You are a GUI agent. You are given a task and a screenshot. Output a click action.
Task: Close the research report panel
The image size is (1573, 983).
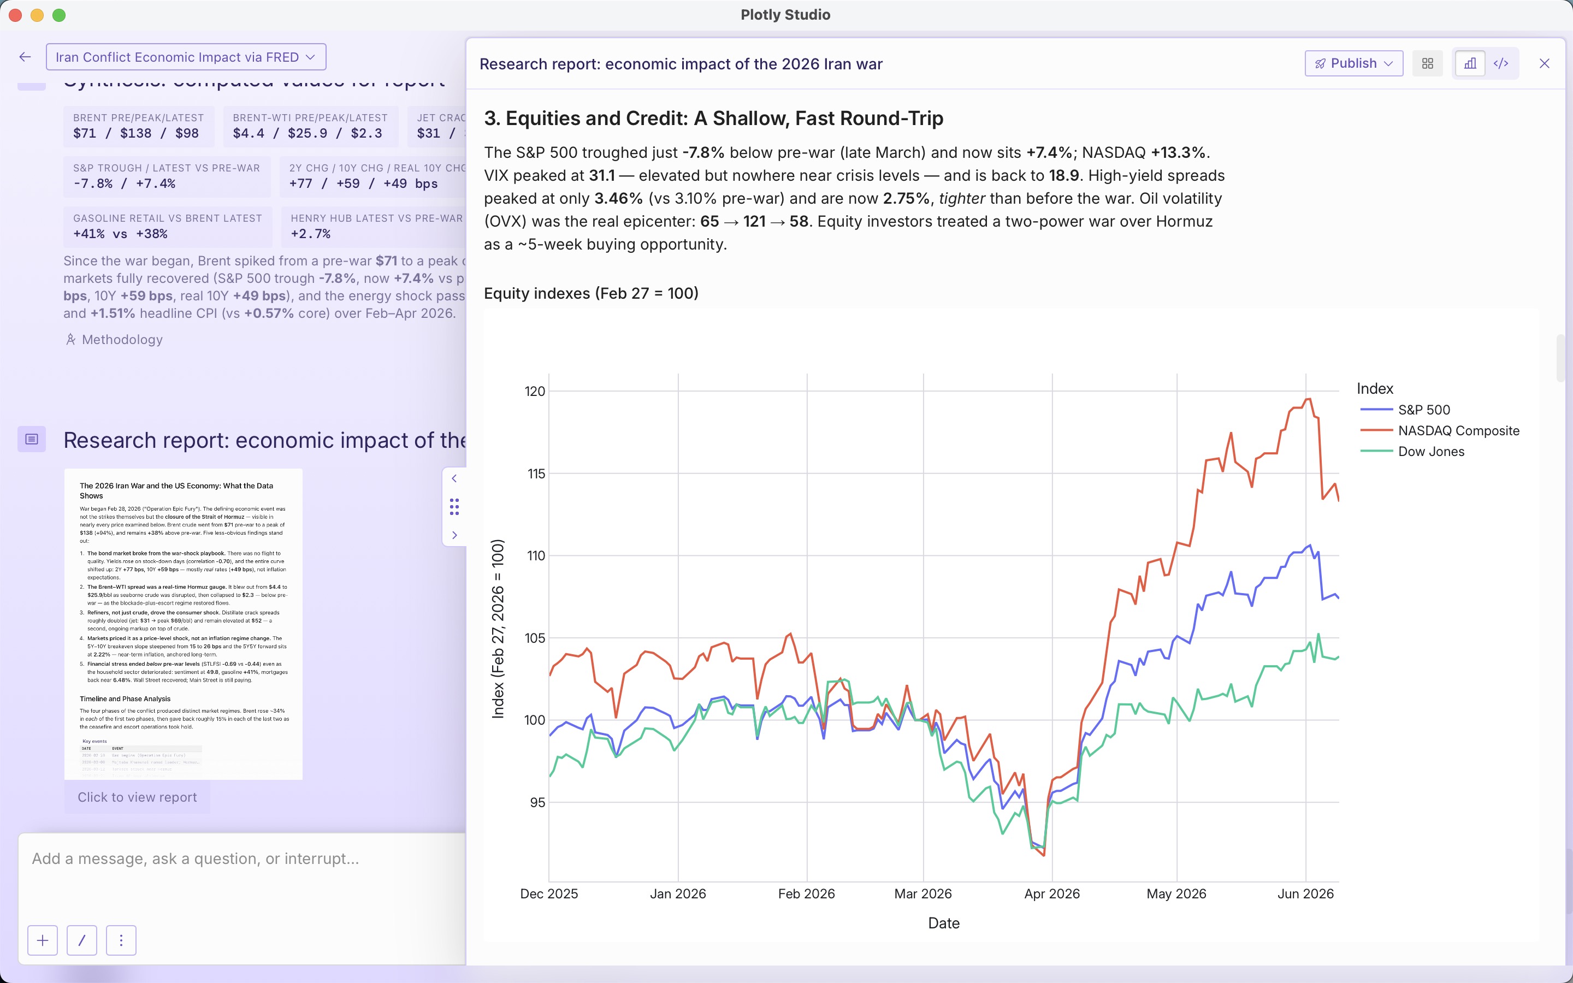point(1545,63)
